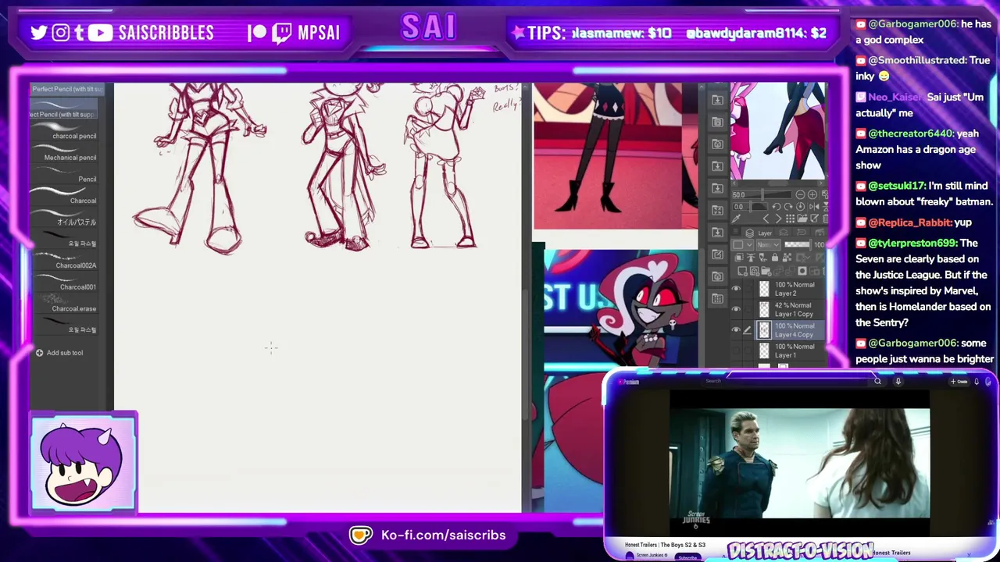Adjust the Navigator rotation slider at 0.0
This screenshot has height=562, width=1000.
750,207
